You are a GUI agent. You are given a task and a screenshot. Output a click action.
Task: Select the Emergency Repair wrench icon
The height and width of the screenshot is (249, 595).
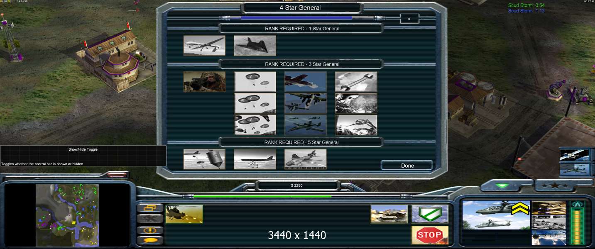(356, 82)
